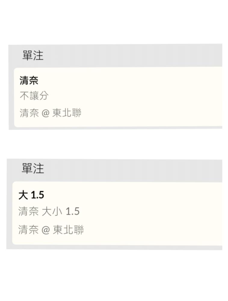Click 清奈 @ 東北聯 matchup under 大小 1.5
228x301 pixels.
point(51,230)
